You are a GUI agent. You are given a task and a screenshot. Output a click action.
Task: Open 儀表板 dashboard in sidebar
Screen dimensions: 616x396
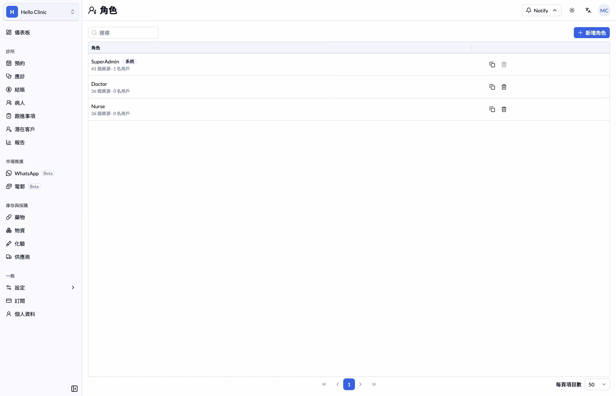[41, 32]
